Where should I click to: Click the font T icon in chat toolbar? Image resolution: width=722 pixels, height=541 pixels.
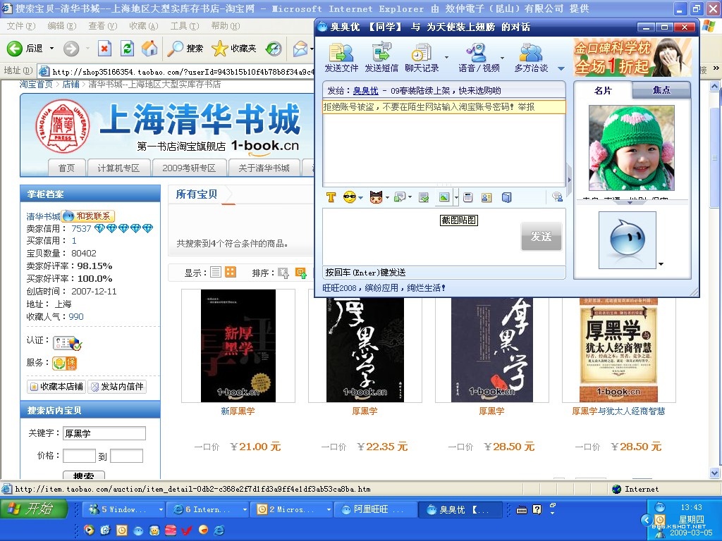[331, 198]
